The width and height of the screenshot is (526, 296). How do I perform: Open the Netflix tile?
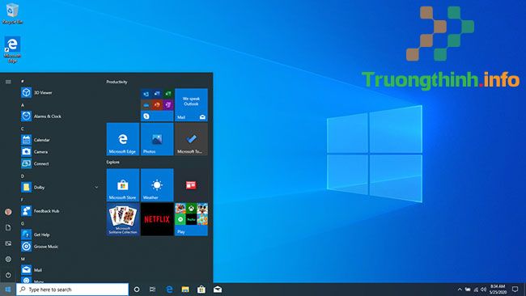tap(157, 219)
